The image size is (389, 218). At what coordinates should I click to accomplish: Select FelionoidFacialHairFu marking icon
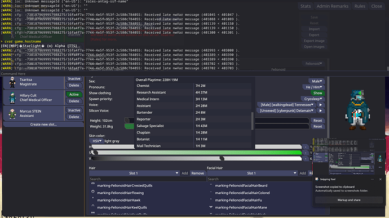[211, 199]
